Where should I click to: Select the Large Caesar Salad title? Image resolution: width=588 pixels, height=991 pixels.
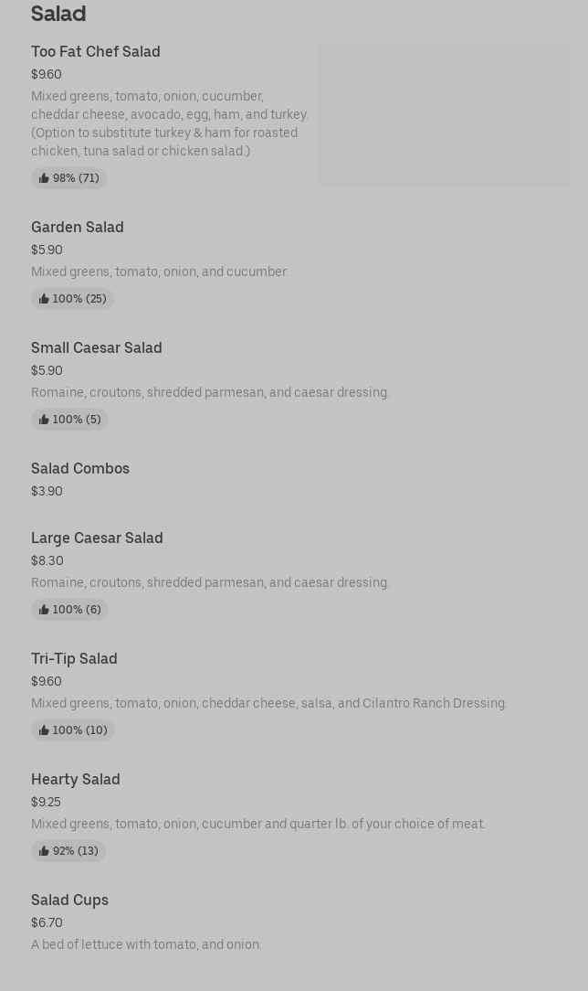click(x=97, y=538)
